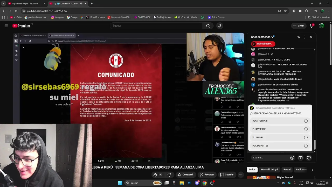Like the video with thumbs up
The image size is (332, 187).
coord(158,175)
